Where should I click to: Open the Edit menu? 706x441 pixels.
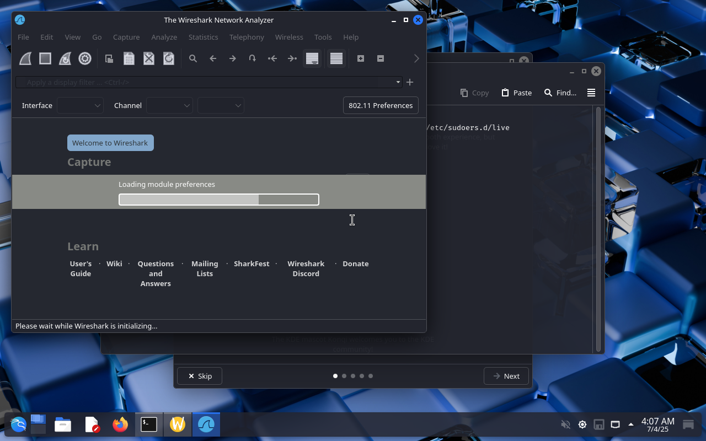click(x=47, y=37)
